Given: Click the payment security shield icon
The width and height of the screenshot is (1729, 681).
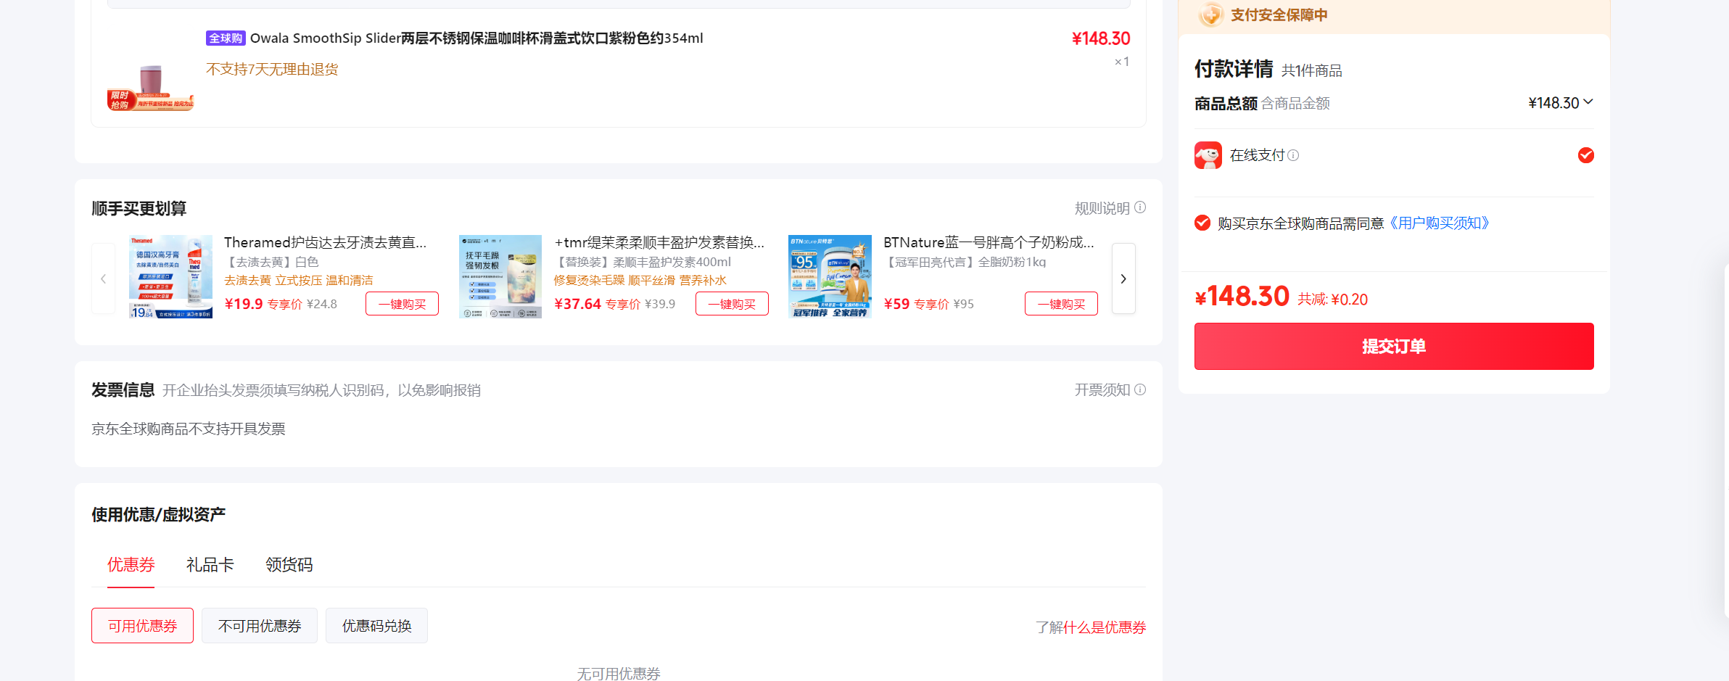Looking at the screenshot, I should click(1210, 15).
